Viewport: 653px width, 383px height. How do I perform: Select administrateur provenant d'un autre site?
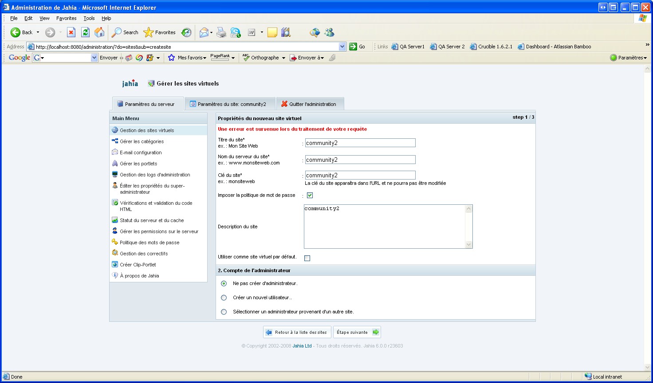[x=224, y=312]
